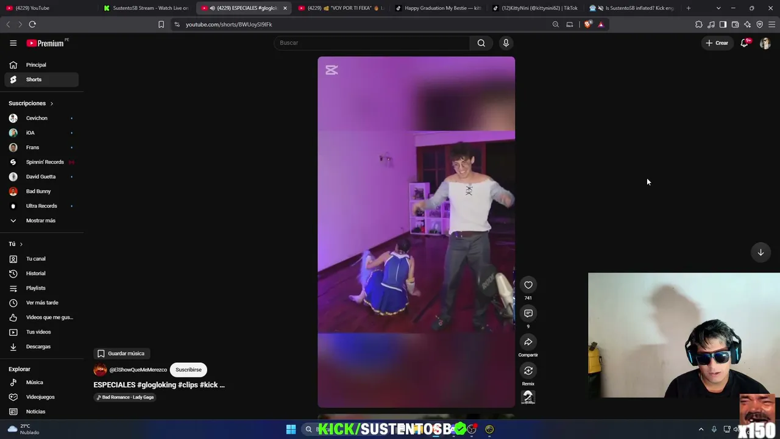Click the Historial sidebar icon
The image size is (780, 439).
click(13, 273)
